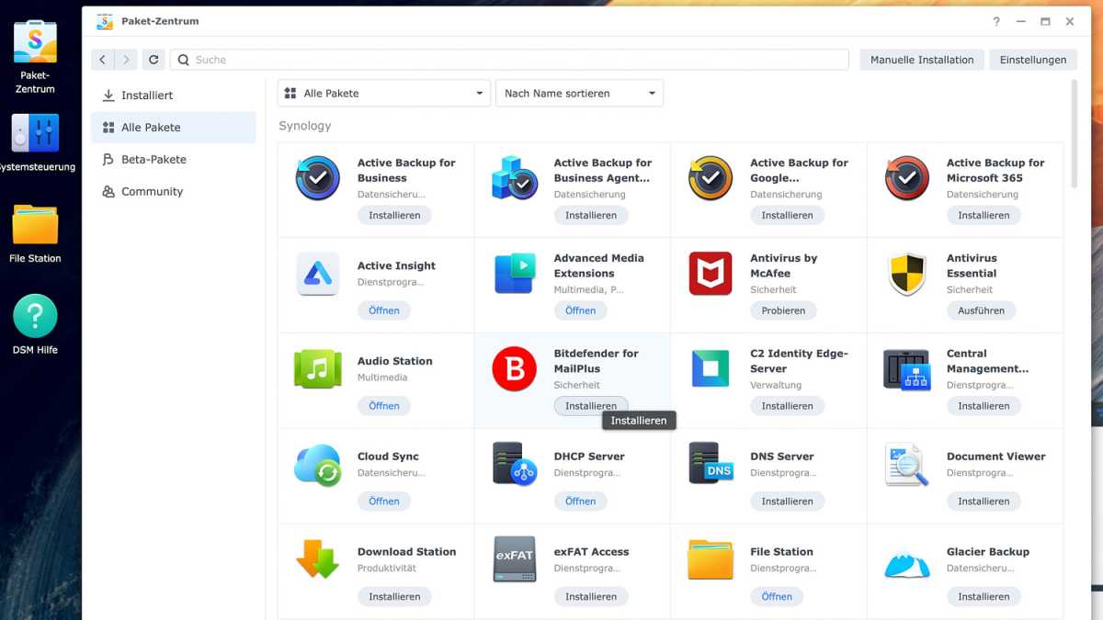This screenshot has width=1103, height=620.
Task: Click the Glacier Backup icon
Action: [907, 562]
